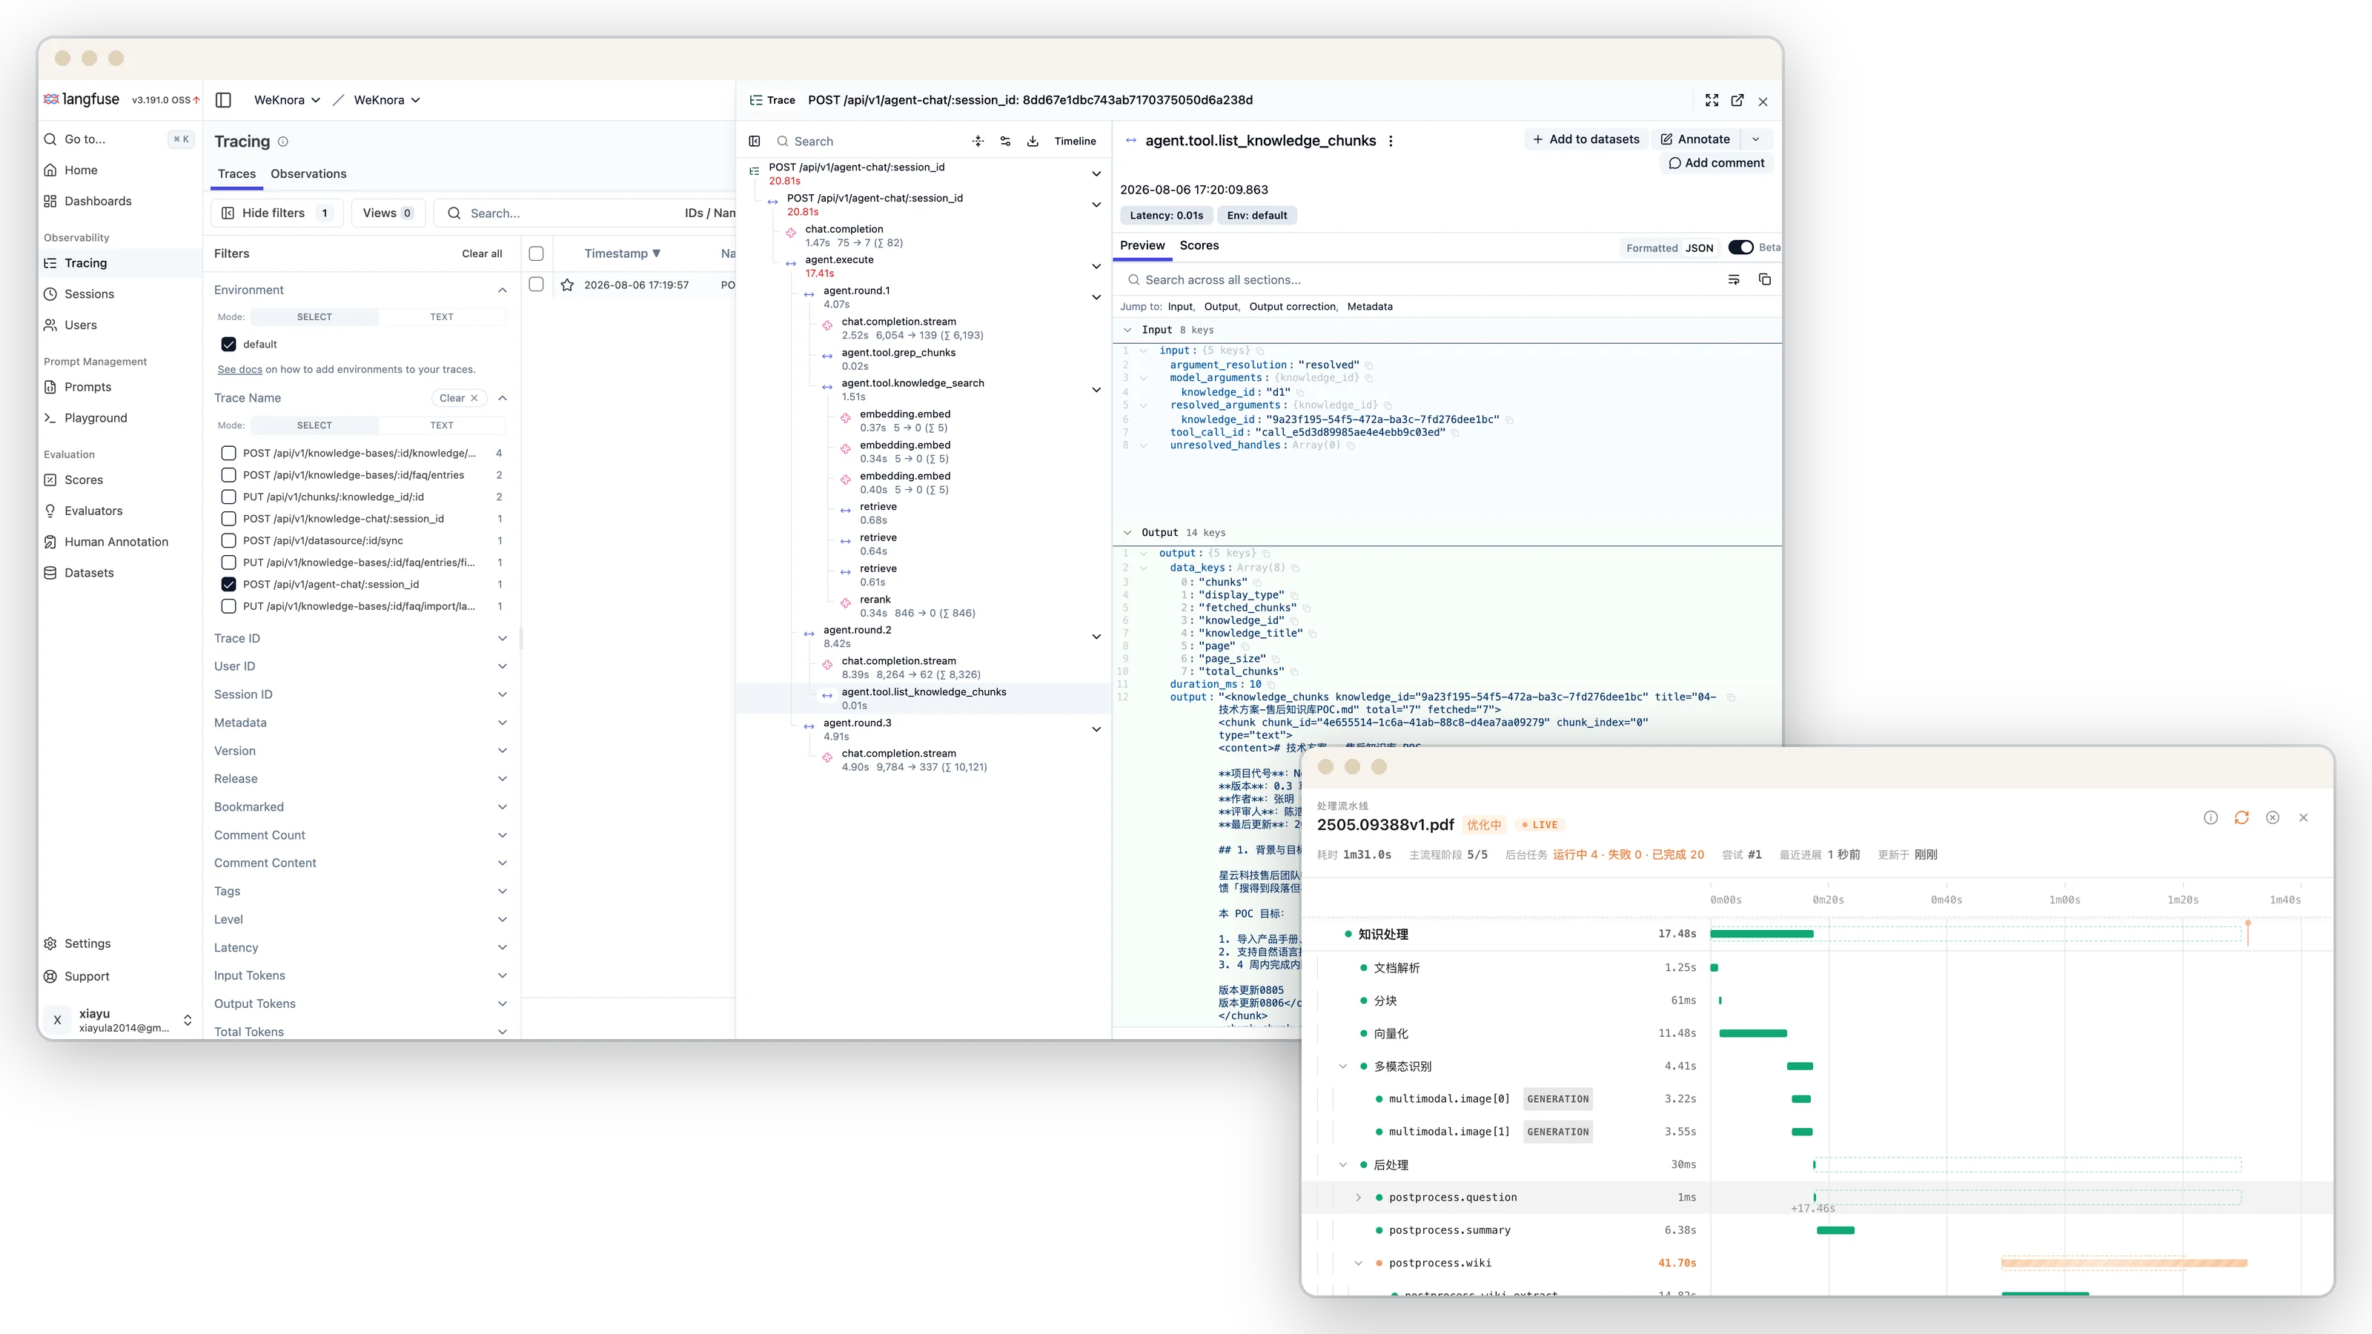Open the Playground menu item
Viewport: 2372px width, 1334px height.
[x=96, y=418]
